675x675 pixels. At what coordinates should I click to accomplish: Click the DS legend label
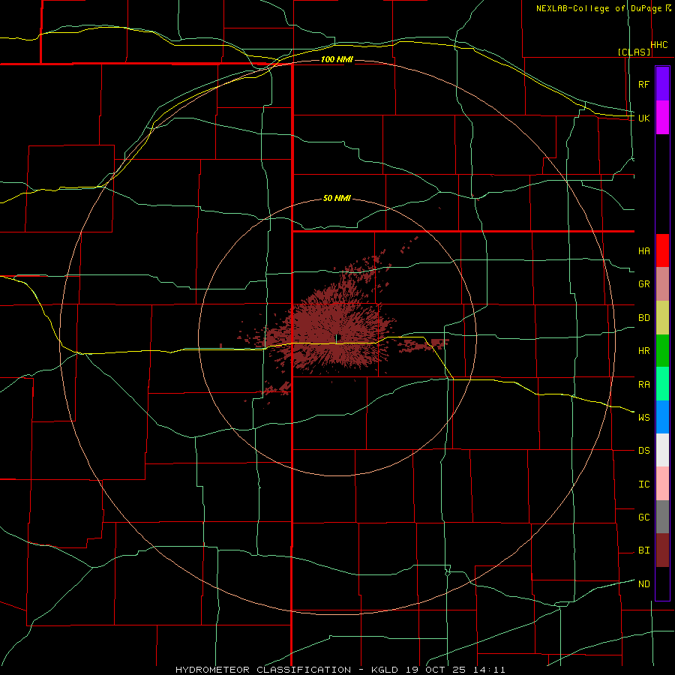coord(643,450)
